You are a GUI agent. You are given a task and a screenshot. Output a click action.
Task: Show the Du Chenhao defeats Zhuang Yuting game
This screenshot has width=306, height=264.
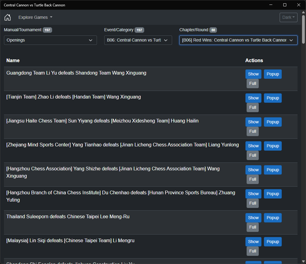pos(253,194)
